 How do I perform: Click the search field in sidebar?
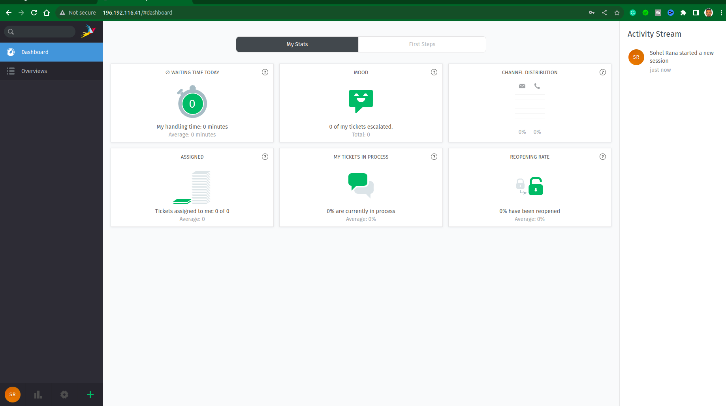(39, 32)
